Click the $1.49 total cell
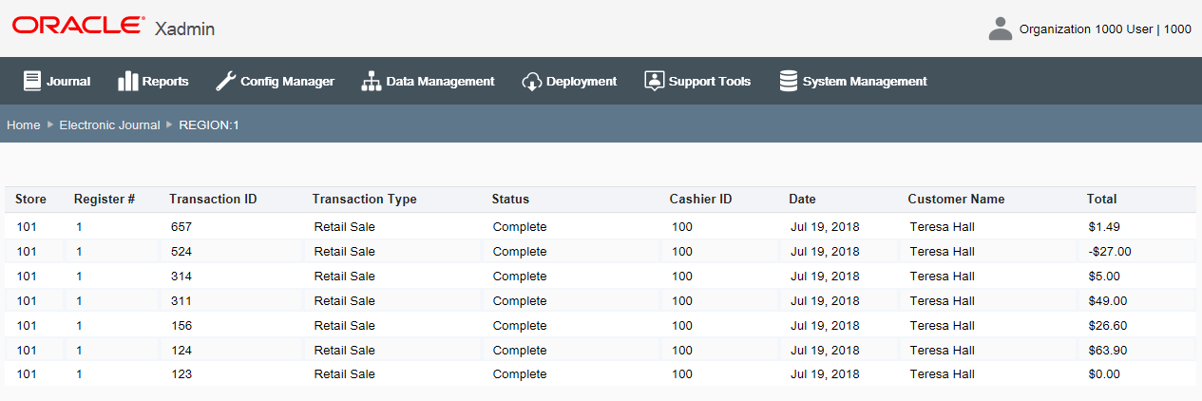Image resolution: width=1202 pixels, height=401 pixels. click(x=1104, y=226)
